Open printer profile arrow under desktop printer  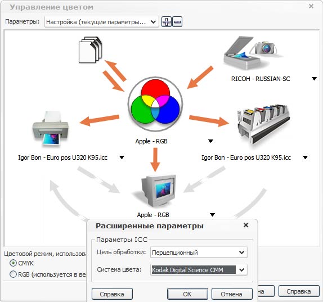coord(122,157)
